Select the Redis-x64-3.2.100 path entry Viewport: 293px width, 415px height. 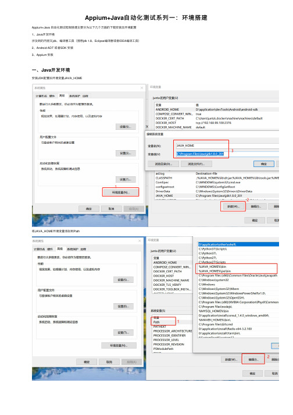click(x=238, y=329)
